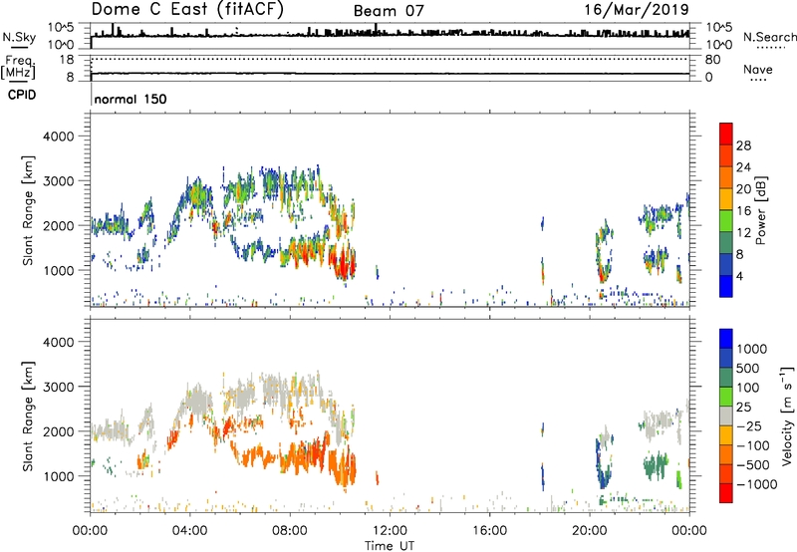
Task: Pick the 25–100 m/s light green Velocity swatch
Action: [726, 397]
